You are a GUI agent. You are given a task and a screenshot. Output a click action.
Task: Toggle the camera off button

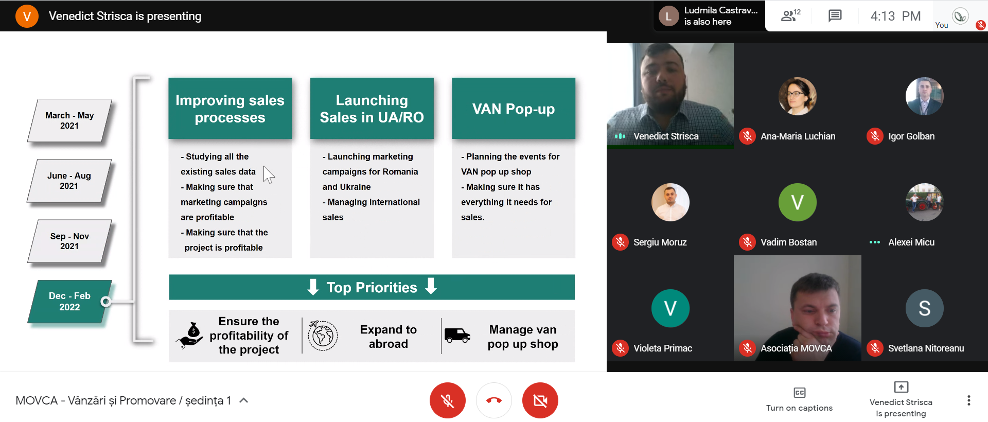pyautogui.click(x=540, y=400)
